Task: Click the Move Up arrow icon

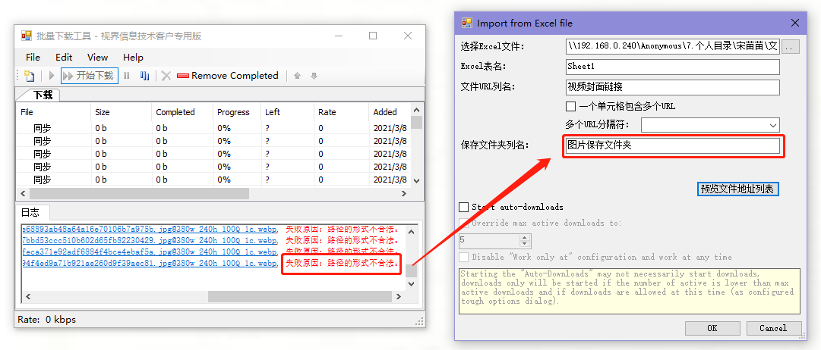Action: [x=297, y=76]
